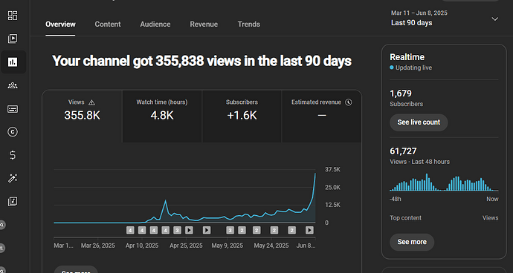
Task: Switch to the Content tab
Action: tap(108, 24)
